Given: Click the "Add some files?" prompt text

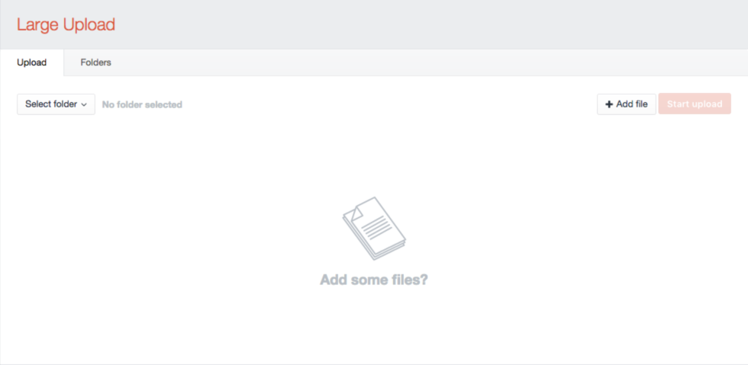Looking at the screenshot, I should click(374, 280).
